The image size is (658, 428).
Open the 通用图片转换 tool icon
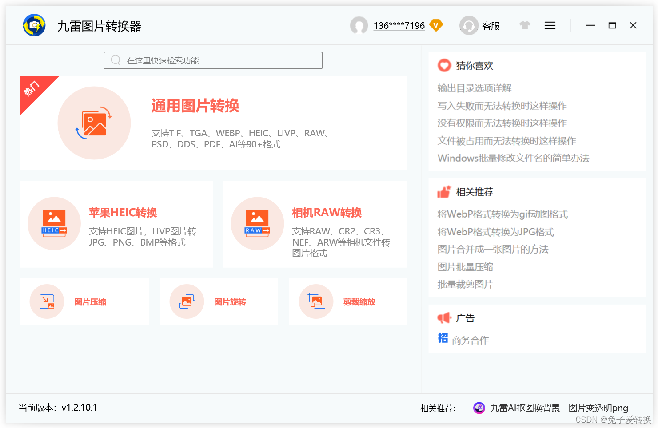click(94, 122)
